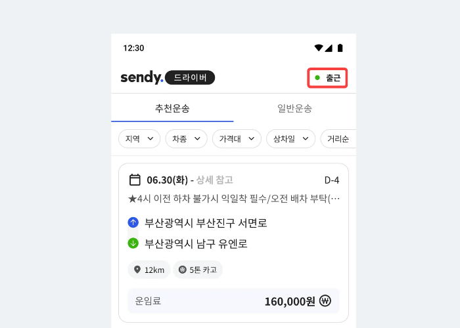Click the calendar icon beside 06.30(화)
This screenshot has width=460, height=328.
(x=135, y=180)
